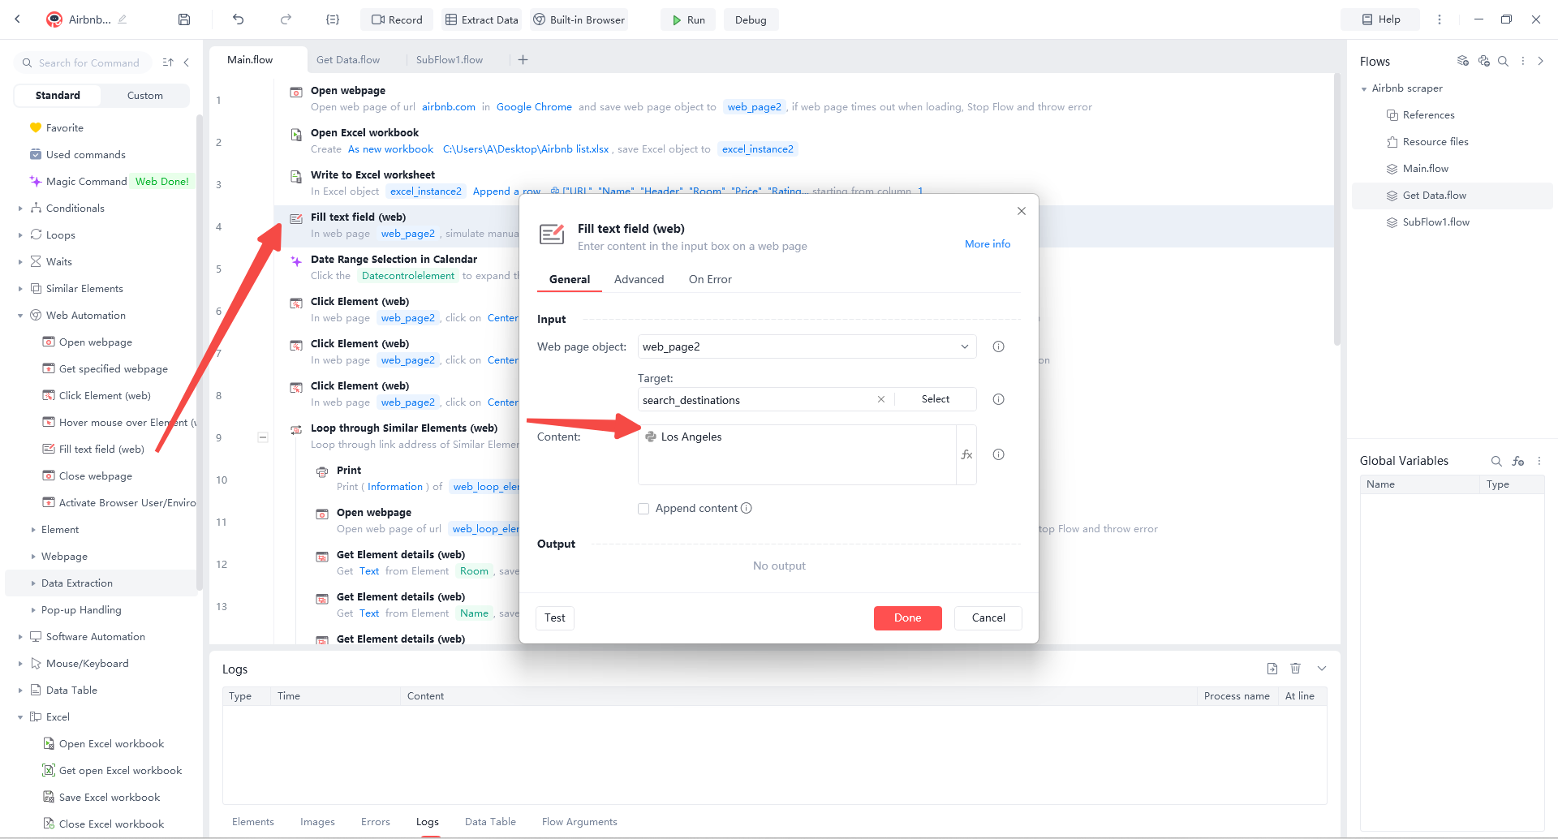The width and height of the screenshot is (1558, 839).
Task: Save the flow using the save icon
Action: click(x=183, y=19)
